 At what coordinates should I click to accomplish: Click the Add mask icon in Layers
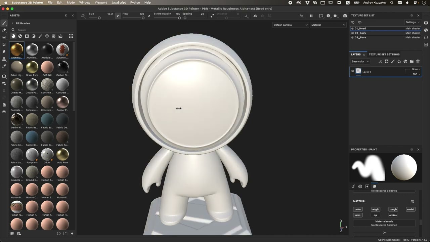[386, 62]
